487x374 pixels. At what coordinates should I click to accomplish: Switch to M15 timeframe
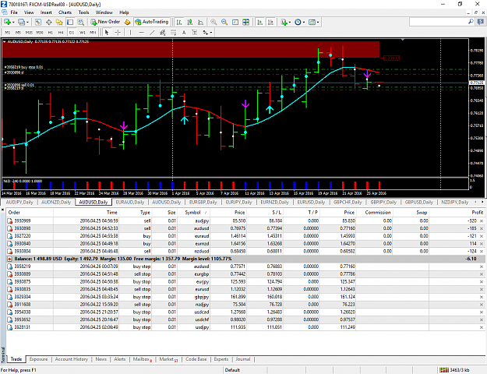tap(29, 32)
